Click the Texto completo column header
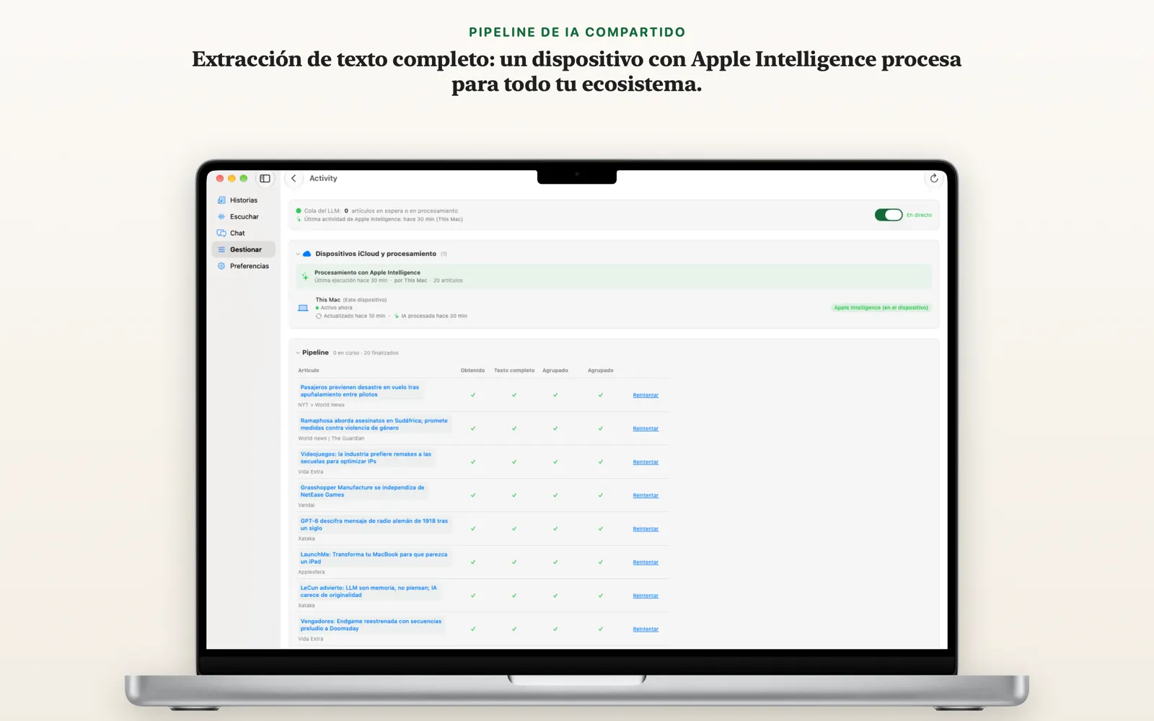This screenshot has height=721, width=1154. coord(514,371)
